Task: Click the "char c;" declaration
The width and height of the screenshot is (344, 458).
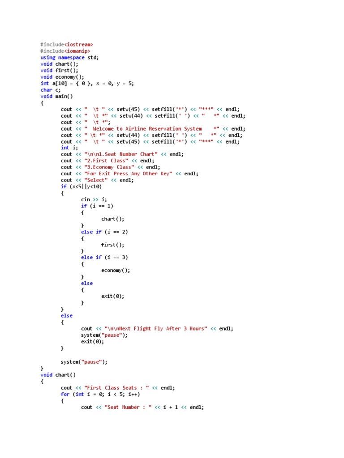Action: tap(51, 90)
